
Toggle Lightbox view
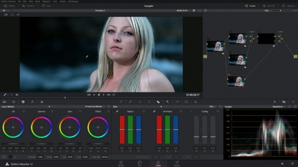click(x=288, y=6)
